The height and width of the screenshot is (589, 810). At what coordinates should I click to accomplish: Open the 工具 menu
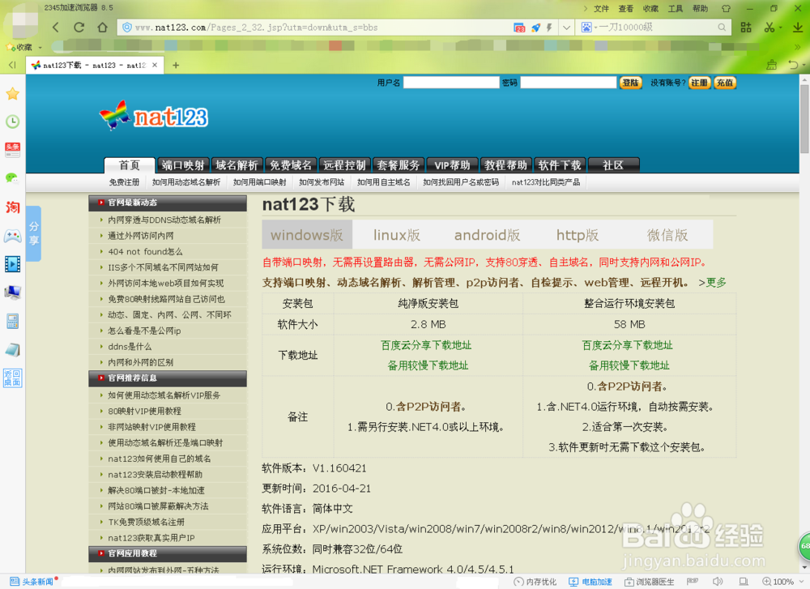(676, 8)
